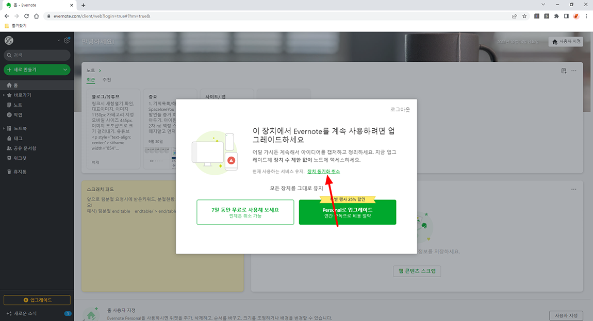Screen dimensions: 593x321
Task: Toggle the browser side panel icon
Action: click(566, 16)
